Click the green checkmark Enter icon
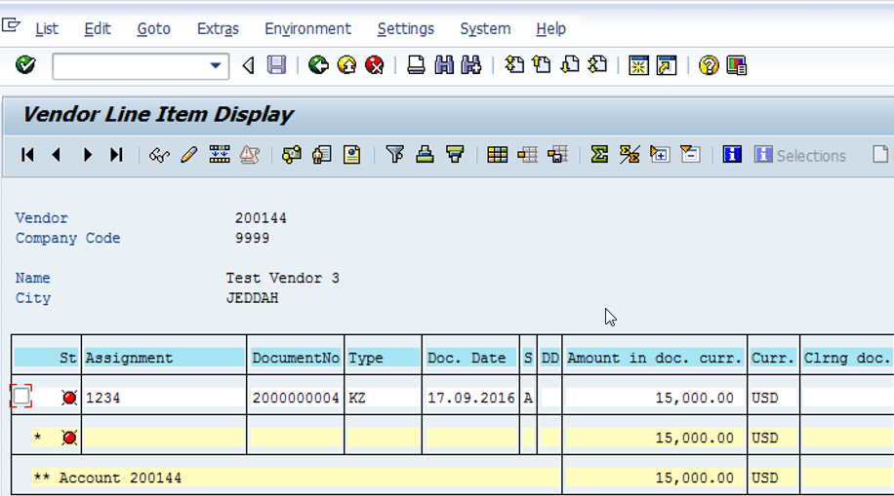Image resolution: width=894 pixels, height=496 pixels. coord(25,65)
